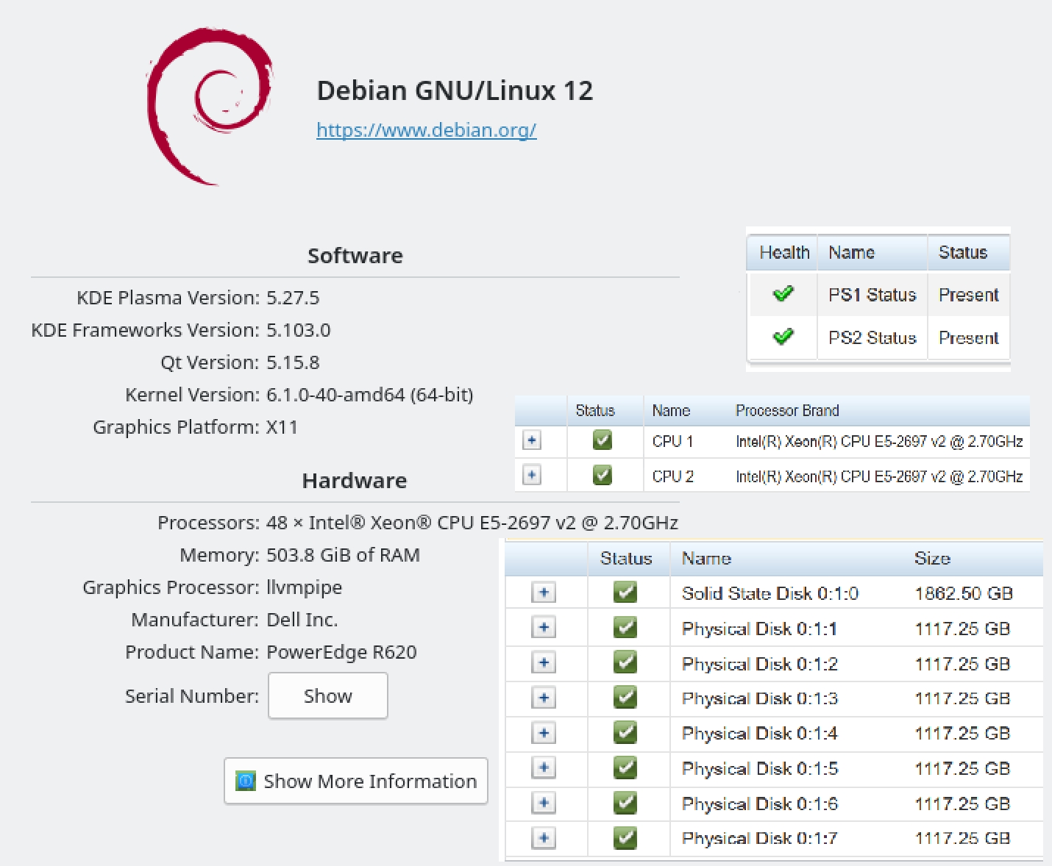Viewport: 1052px width, 866px height.
Task: Click the Hardware section heading
Action: coord(355,480)
